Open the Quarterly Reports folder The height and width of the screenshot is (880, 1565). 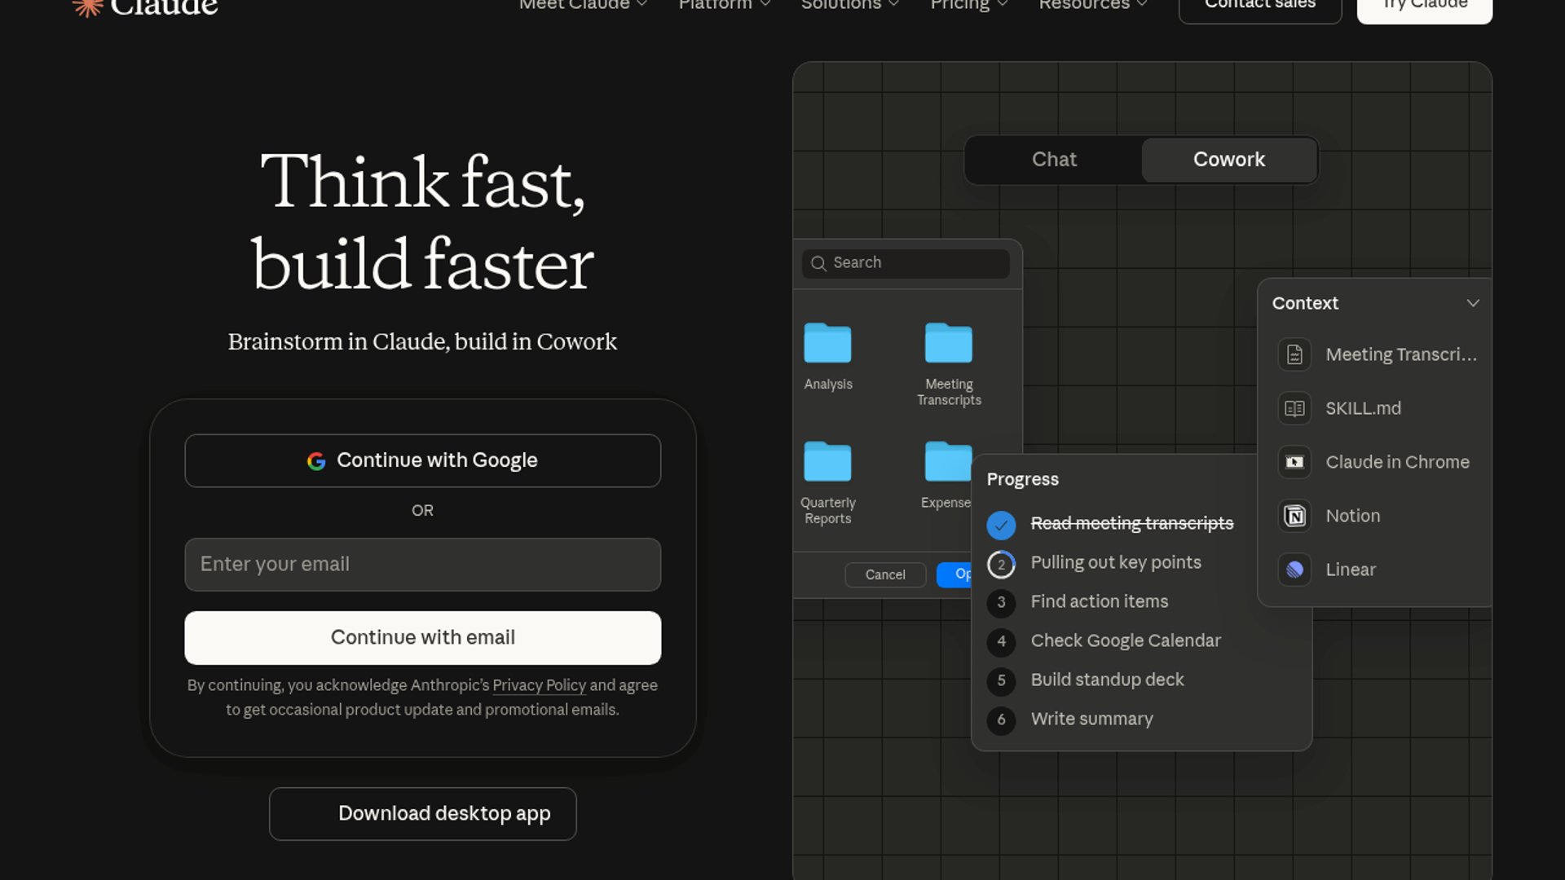pyautogui.click(x=827, y=462)
